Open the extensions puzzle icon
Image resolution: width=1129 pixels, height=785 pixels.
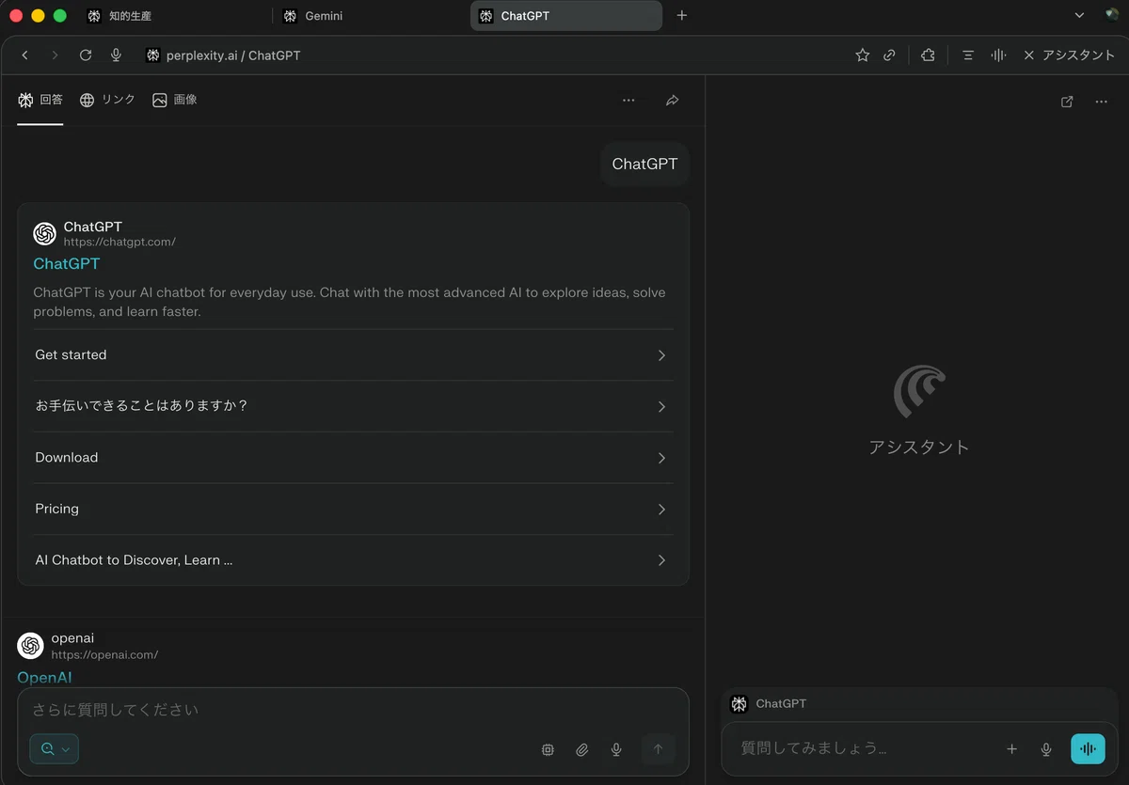click(x=928, y=55)
